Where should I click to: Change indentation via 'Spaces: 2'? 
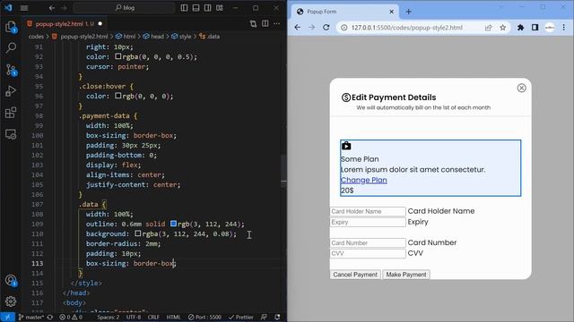coord(109,317)
